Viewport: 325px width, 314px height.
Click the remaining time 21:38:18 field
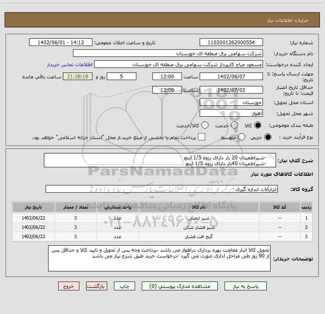point(78,76)
